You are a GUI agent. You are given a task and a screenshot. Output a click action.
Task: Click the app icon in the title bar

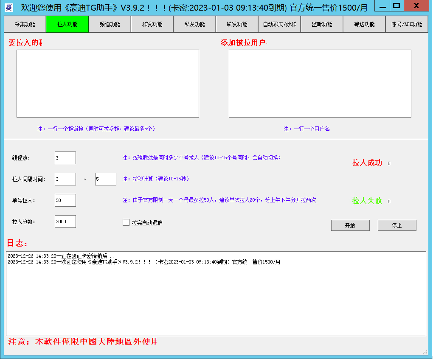pyautogui.click(x=9, y=7)
